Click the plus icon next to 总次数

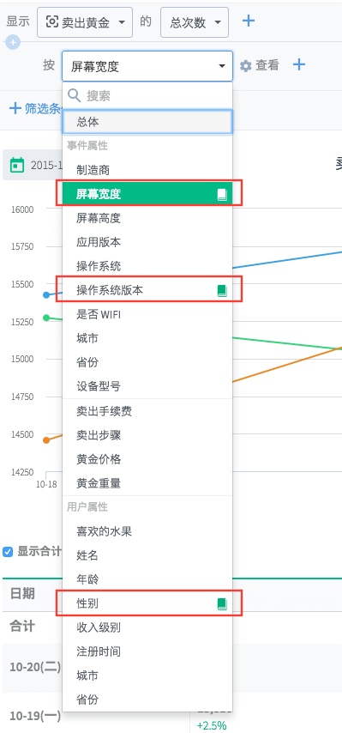(249, 21)
